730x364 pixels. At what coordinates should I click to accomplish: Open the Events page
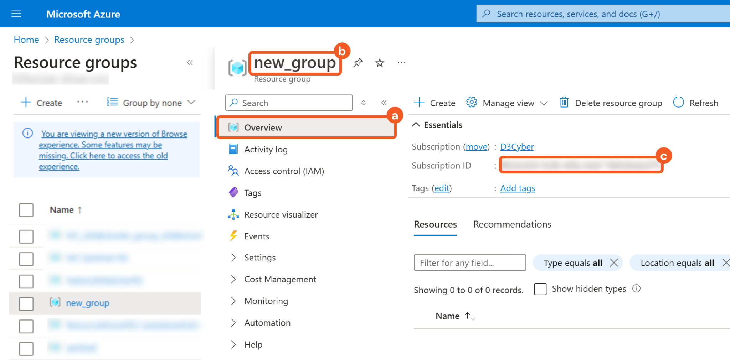257,236
